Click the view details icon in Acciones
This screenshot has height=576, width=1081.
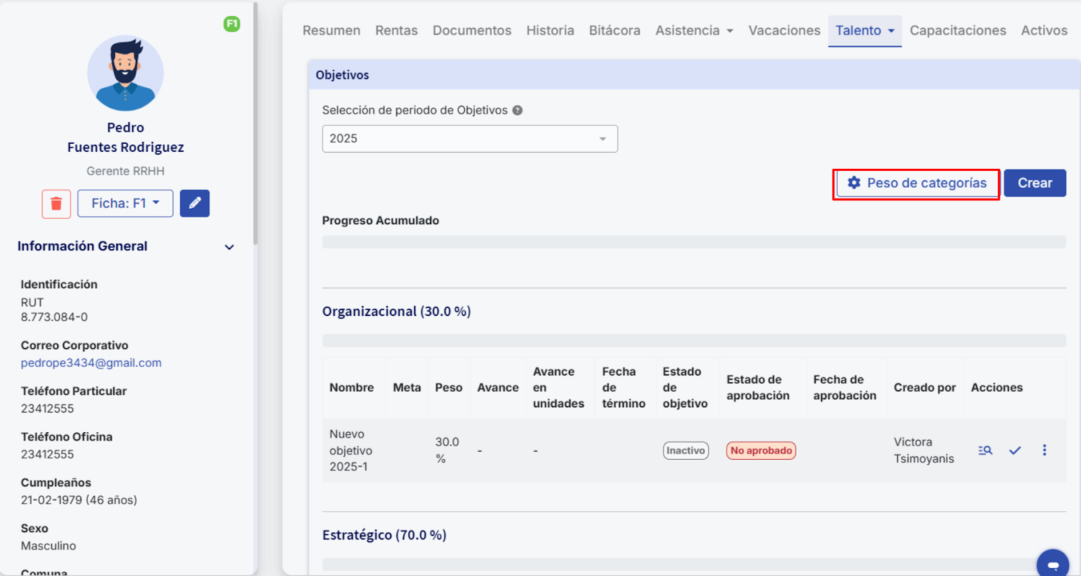(985, 450)
